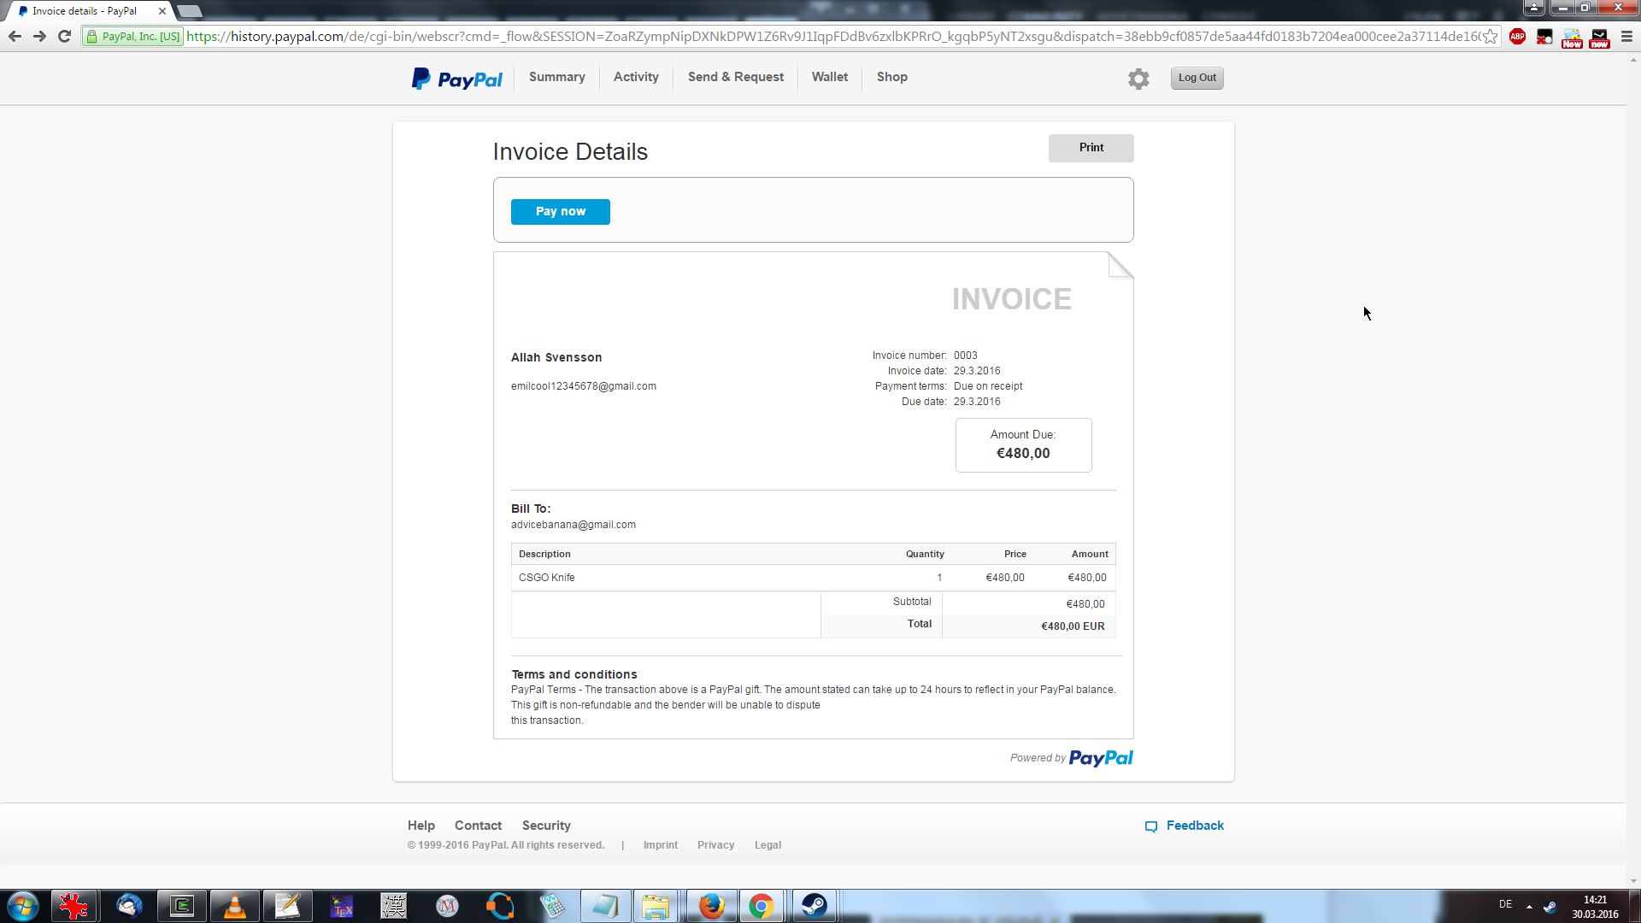1641x923 pixels.
Task: Click the Feedback speech bubble icon
Action: [x=1151, y=826]
